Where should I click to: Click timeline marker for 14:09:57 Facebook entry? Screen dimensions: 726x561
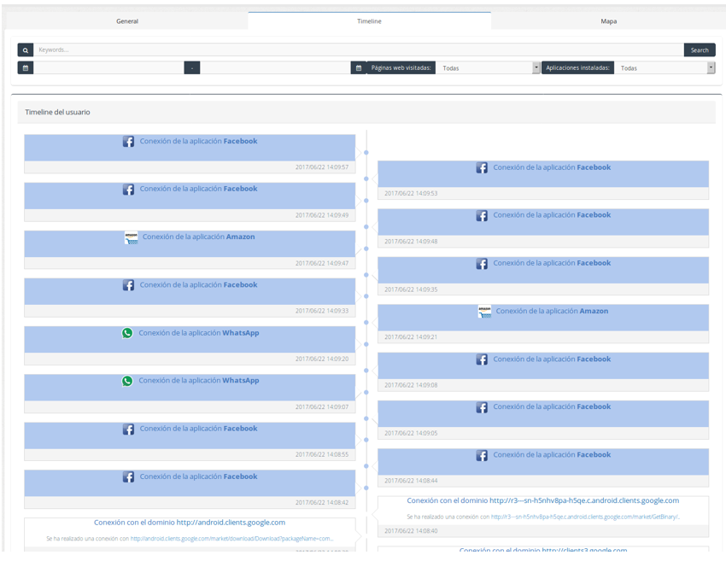click(366, 153)
